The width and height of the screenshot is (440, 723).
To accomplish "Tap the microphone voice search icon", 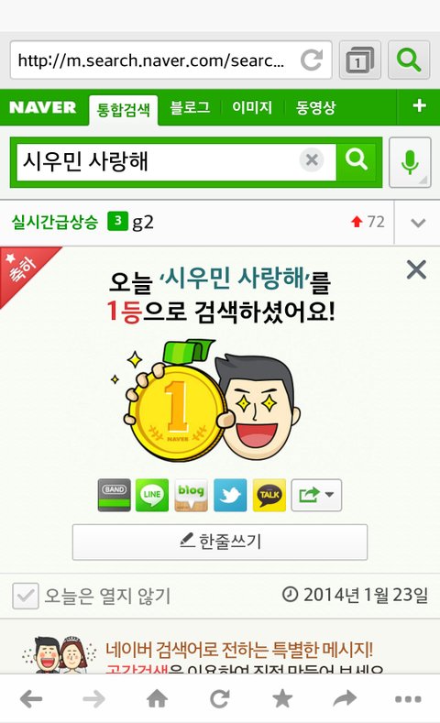I will point(410,162).
